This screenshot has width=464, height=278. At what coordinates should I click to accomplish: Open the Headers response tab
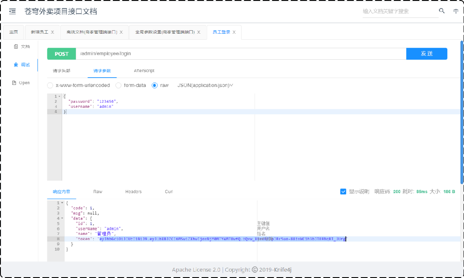click(133, 192)
